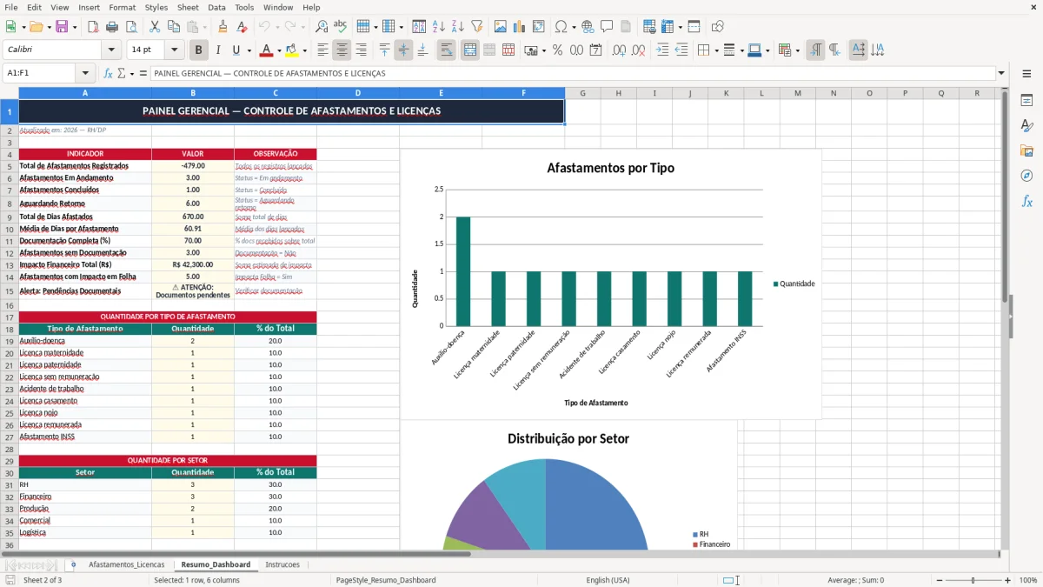Click the Save document icon
Image resolution: width=1043 pixels, height=587 pixels.
point(62,27)
